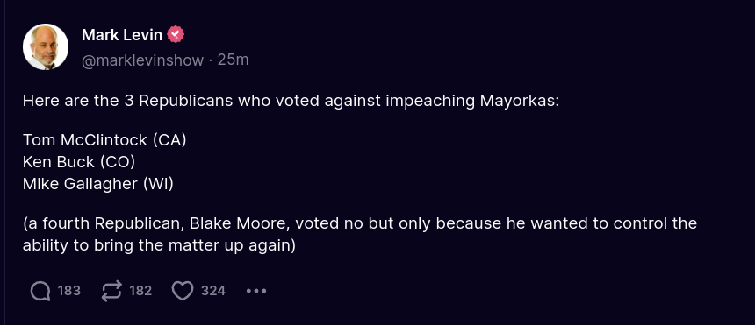The image size is (755, 325).
Task: View the 324 likes count
Action: (212, 291)
